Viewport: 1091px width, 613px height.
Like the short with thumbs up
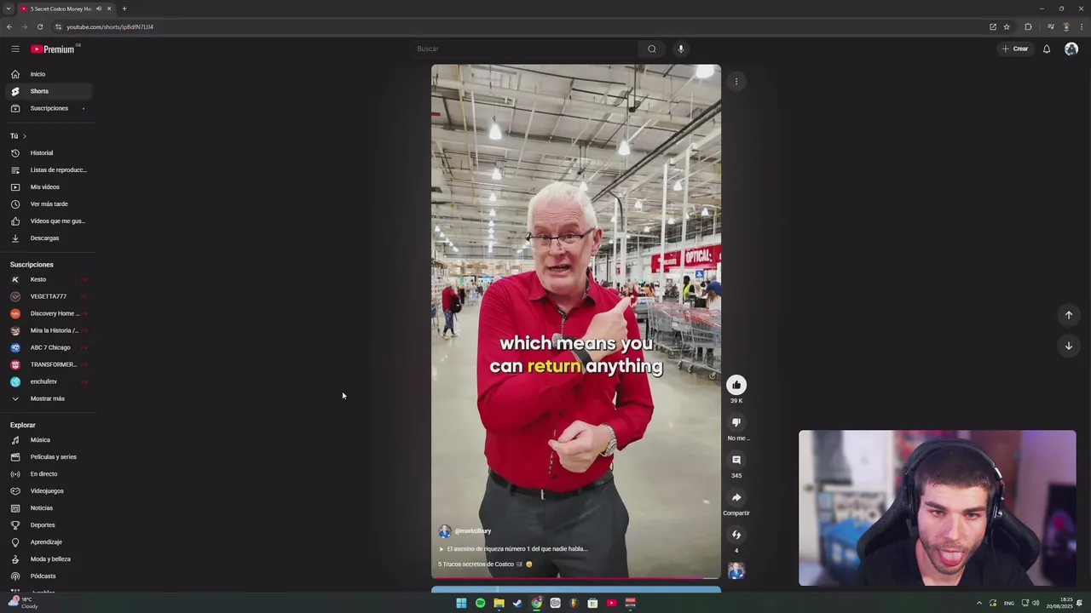pos(736,385)
